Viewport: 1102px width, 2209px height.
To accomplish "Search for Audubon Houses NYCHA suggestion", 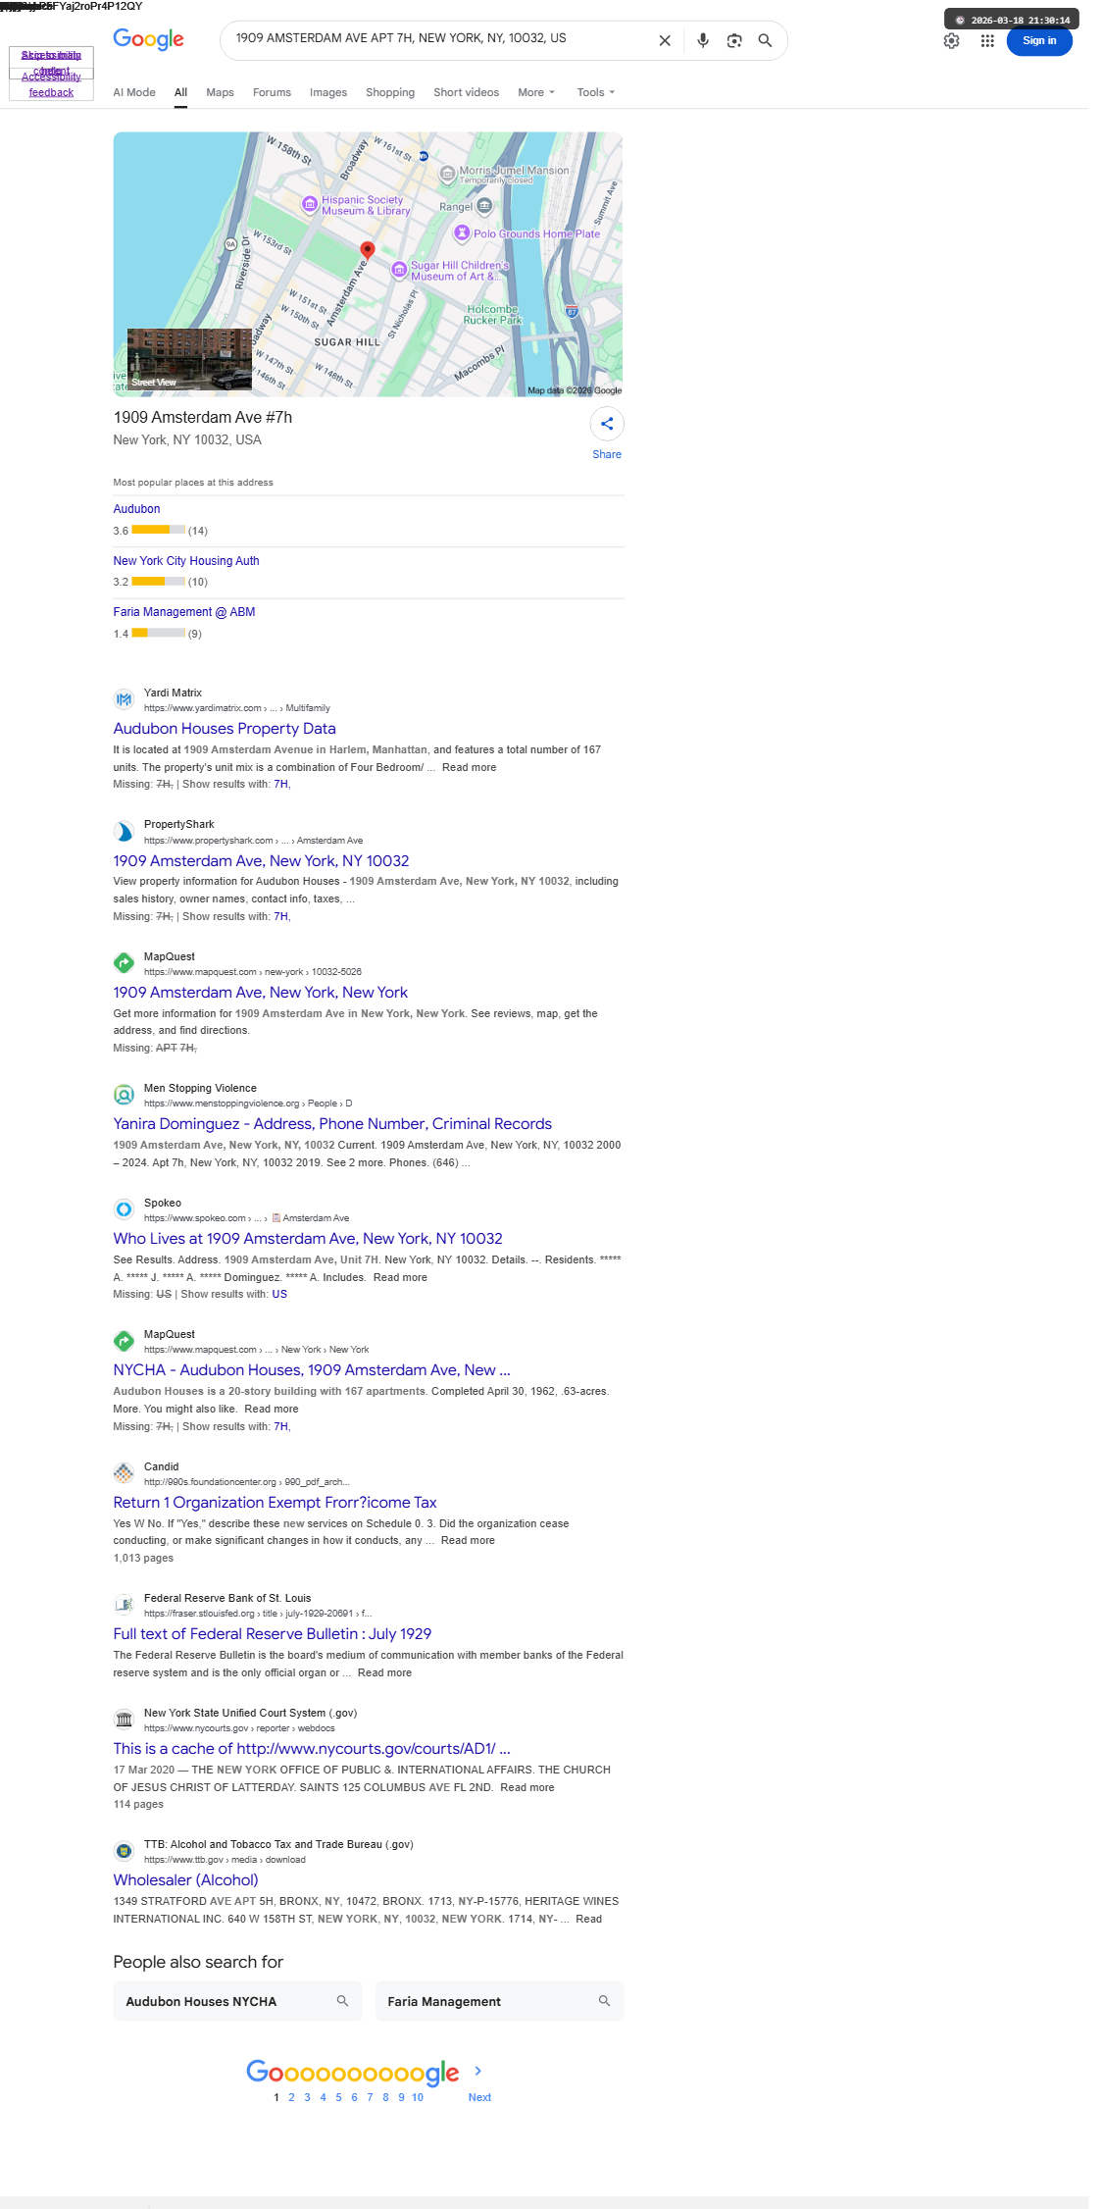I will 237,2001.
